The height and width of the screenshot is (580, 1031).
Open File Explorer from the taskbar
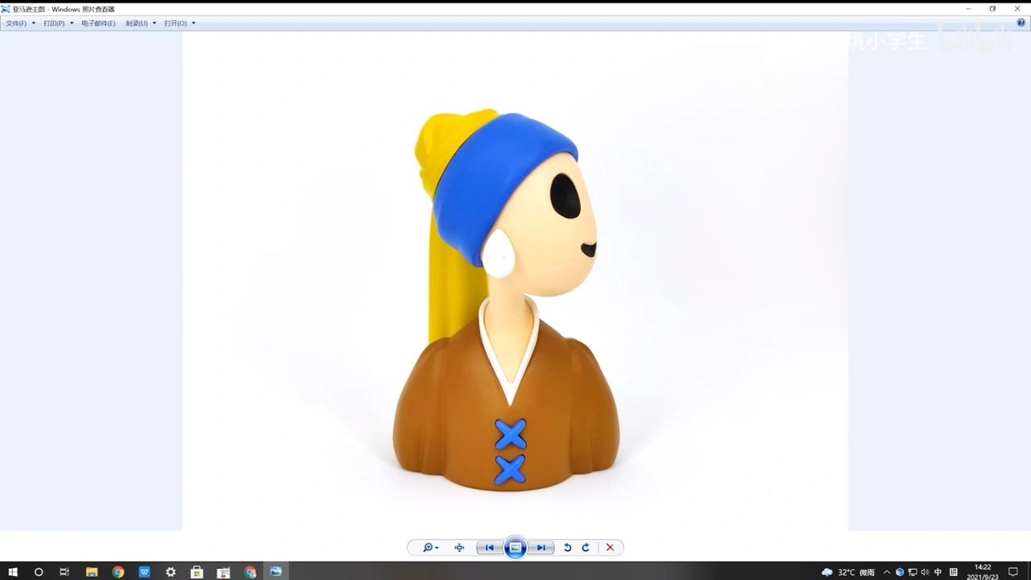pos(92,572)
